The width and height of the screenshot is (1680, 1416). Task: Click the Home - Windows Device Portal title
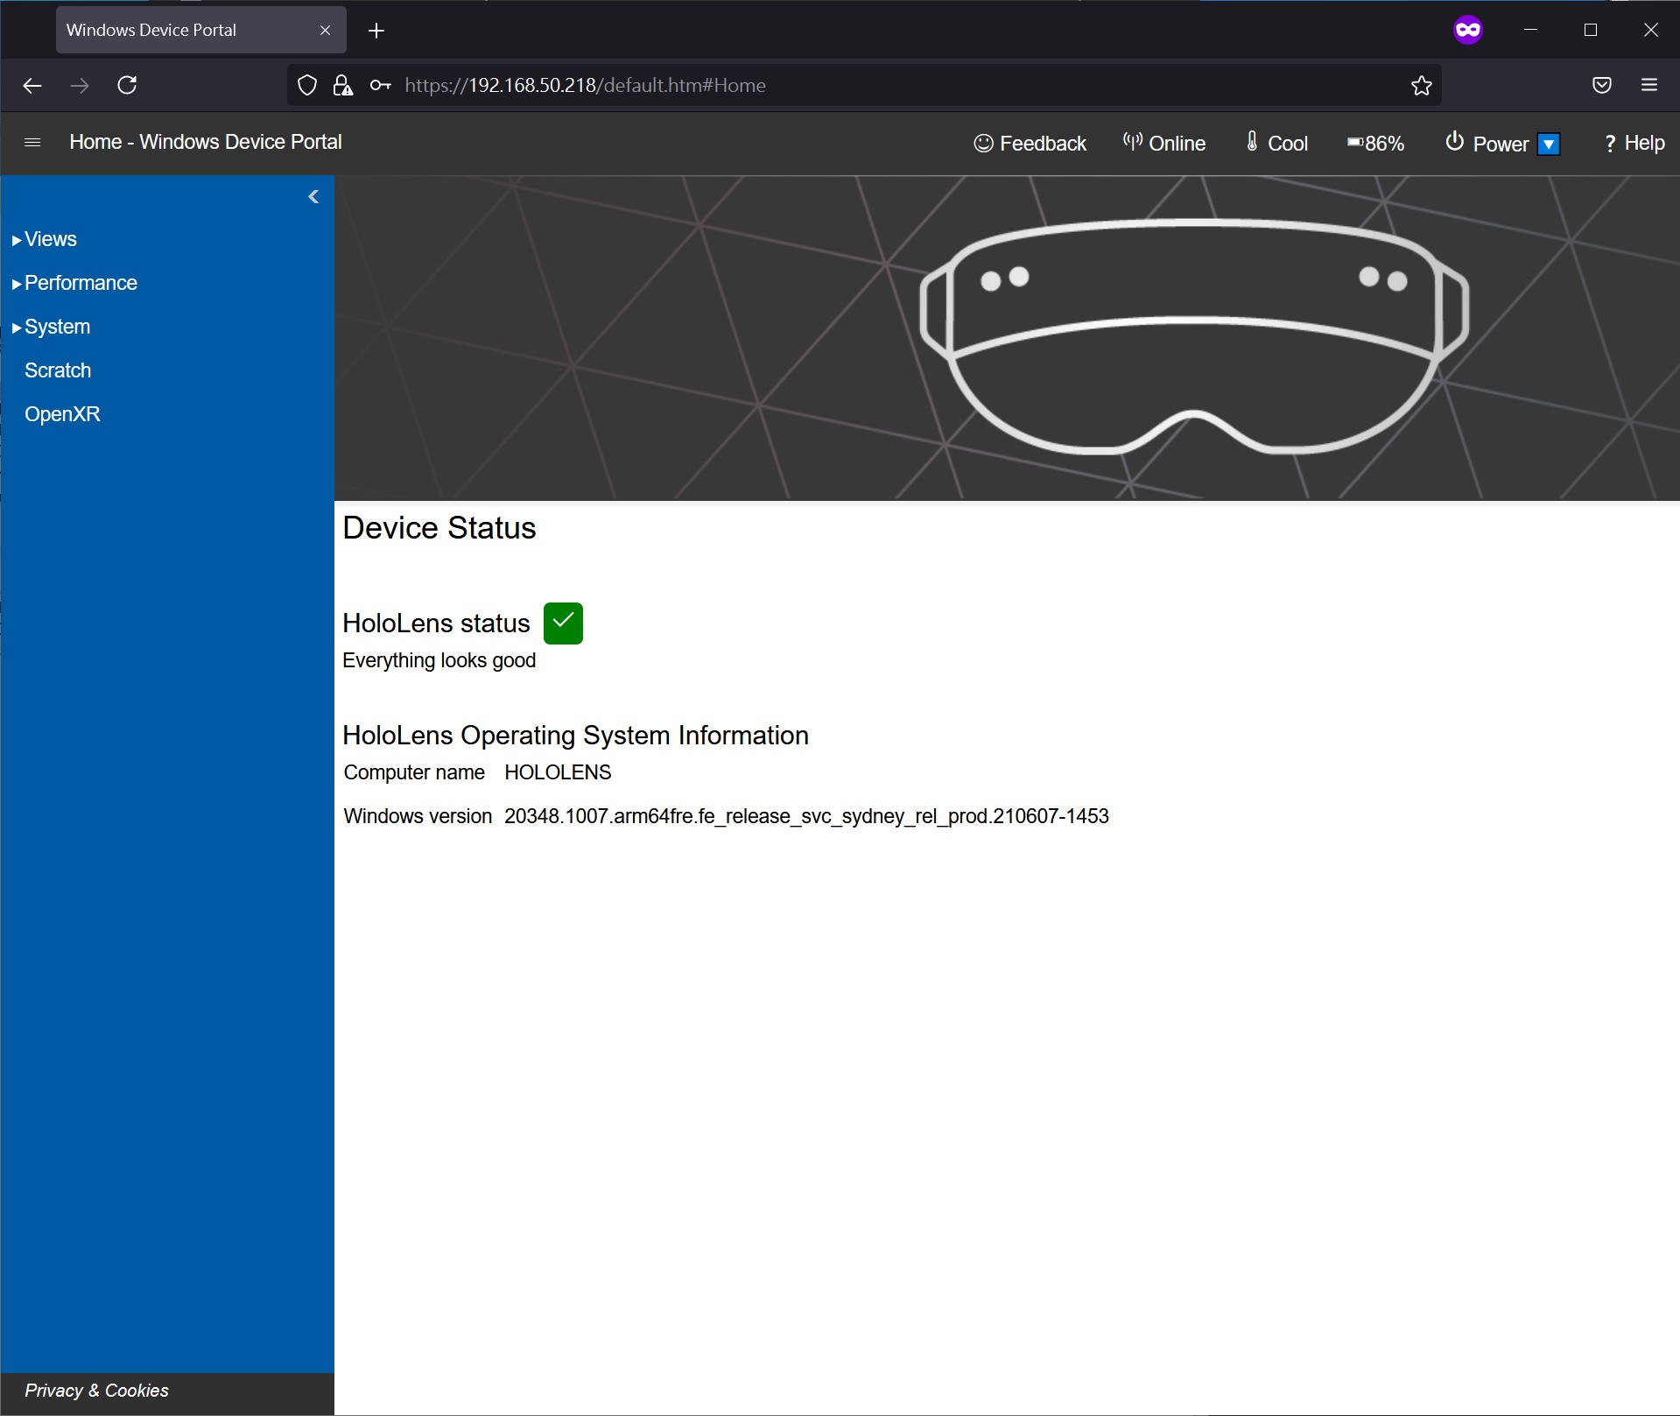[x=206, y=142]
